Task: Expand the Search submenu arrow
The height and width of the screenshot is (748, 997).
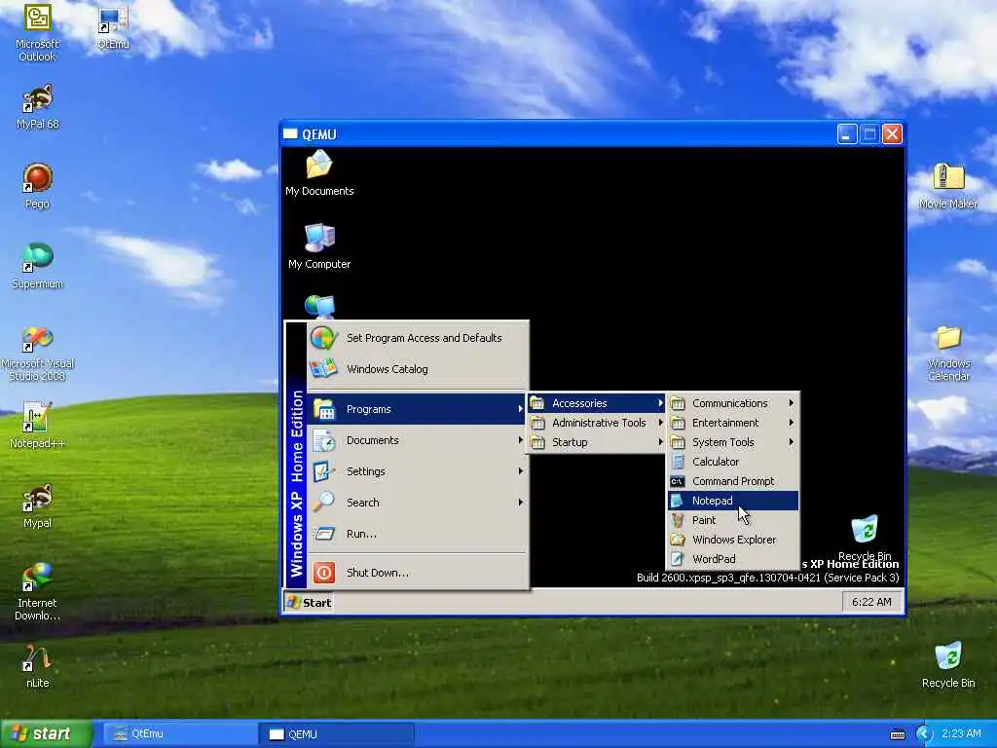Action: pyautogui.click(x=520, y=503)
